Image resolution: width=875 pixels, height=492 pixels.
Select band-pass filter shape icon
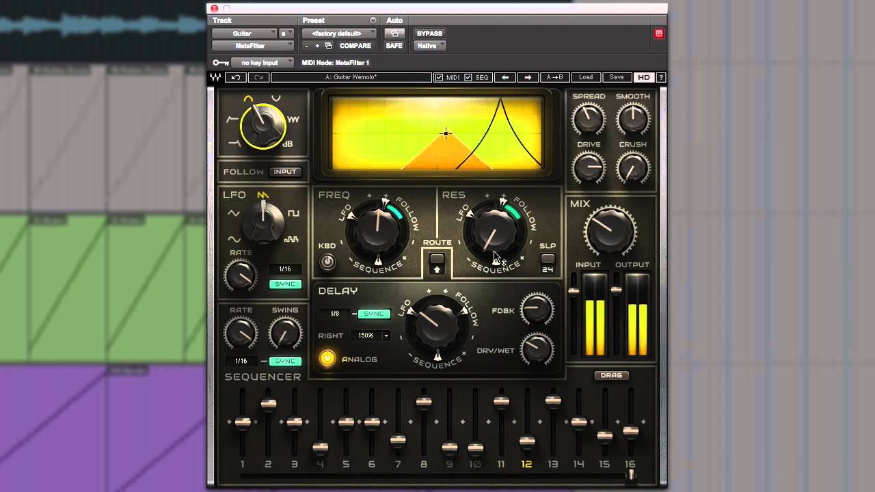tap(248, 100)
